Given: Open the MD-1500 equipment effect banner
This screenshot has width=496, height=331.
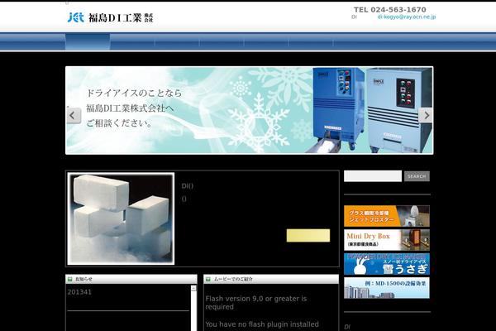Looking at the screenshot, I should click(x=387, y=288).
